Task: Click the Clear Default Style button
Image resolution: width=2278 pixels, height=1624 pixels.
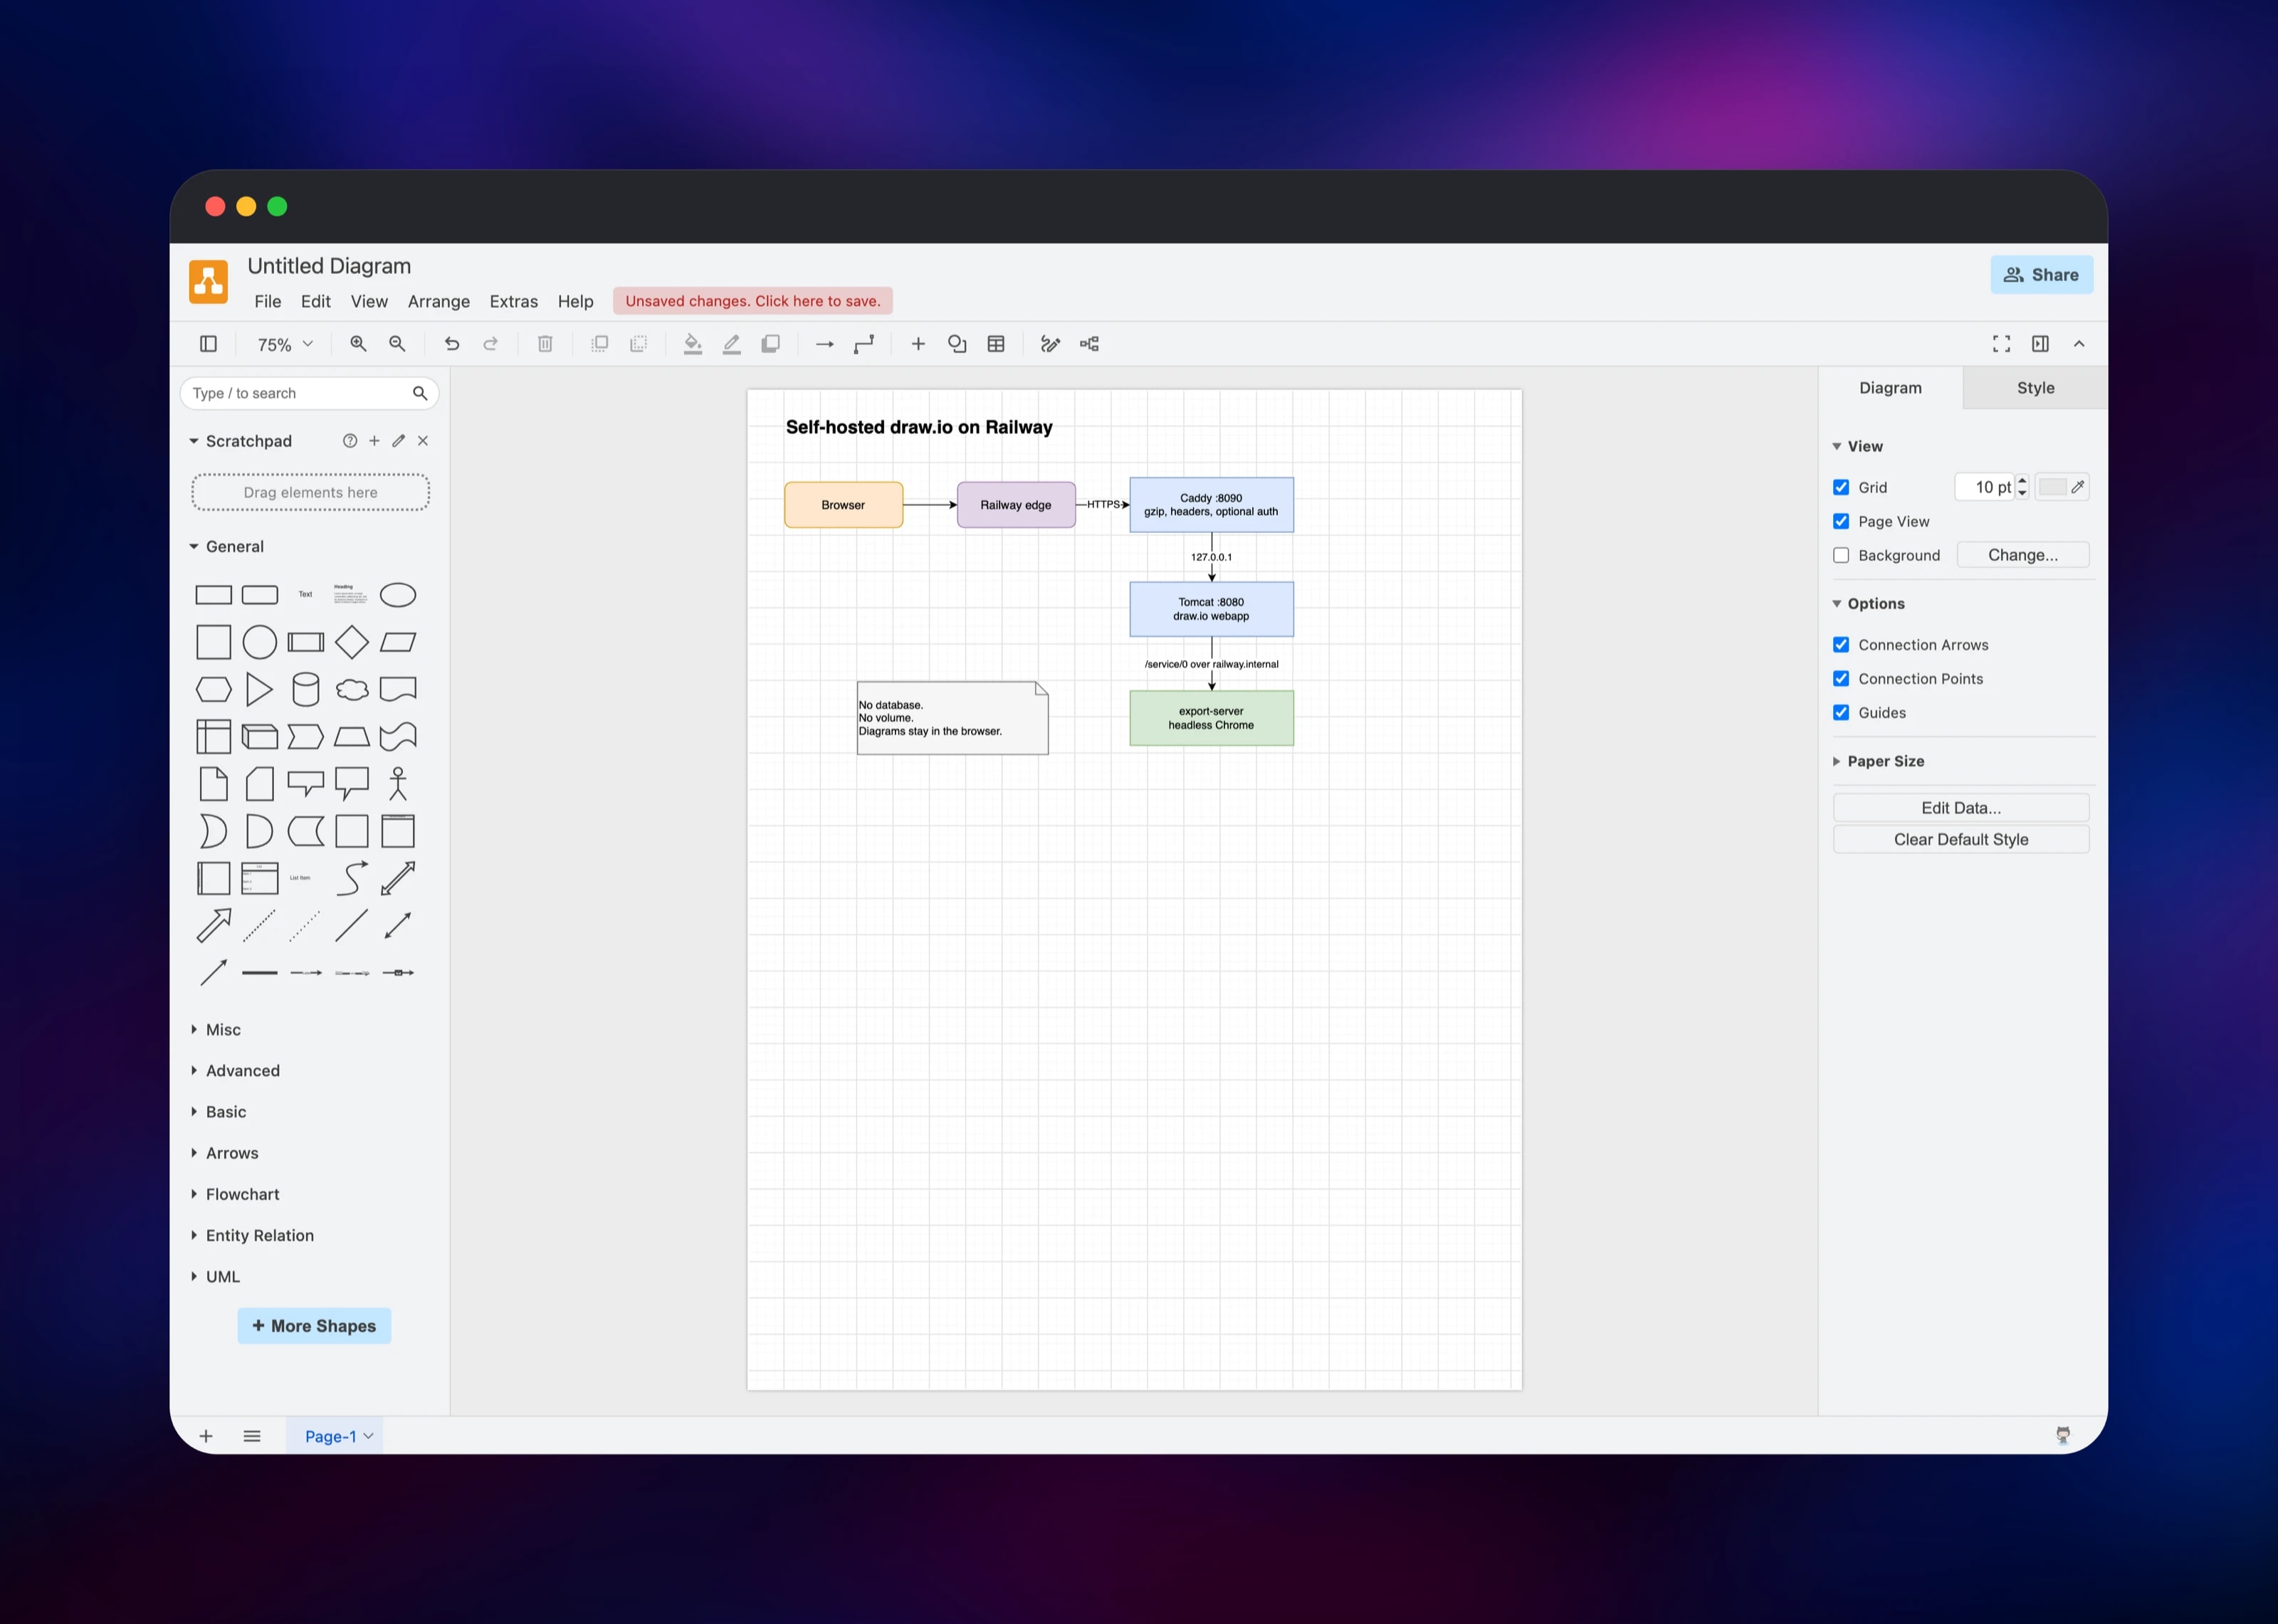Action: [1960, 840]
